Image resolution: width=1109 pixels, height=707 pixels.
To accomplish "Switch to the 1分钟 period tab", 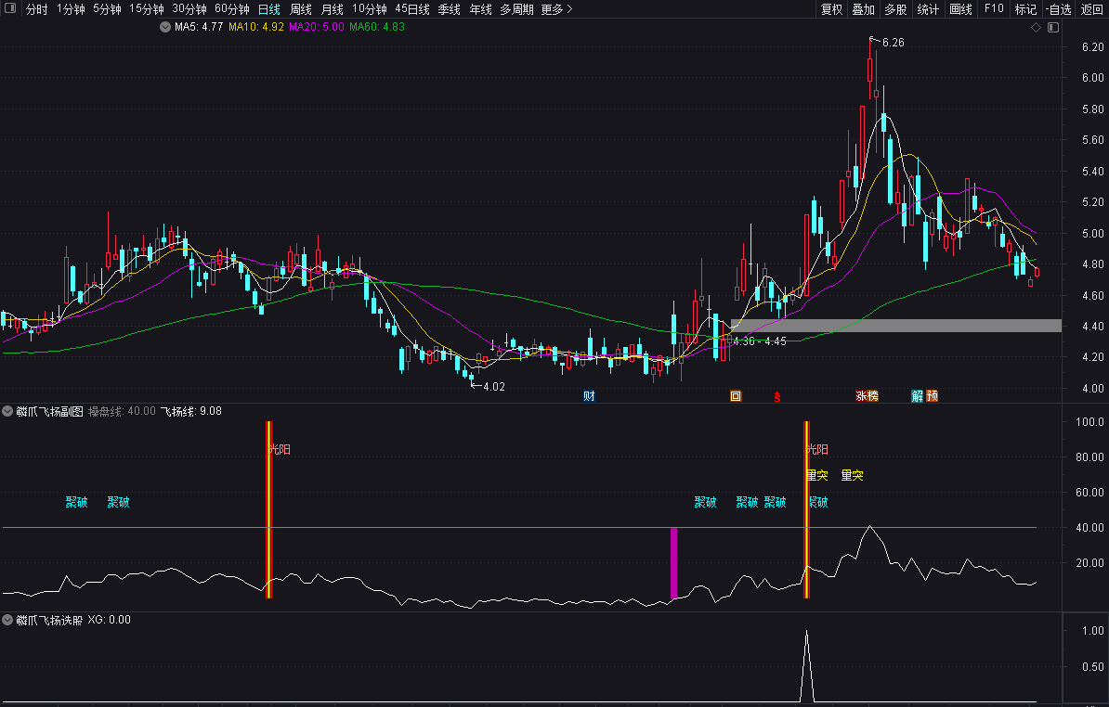I will (x=71, y=9).
